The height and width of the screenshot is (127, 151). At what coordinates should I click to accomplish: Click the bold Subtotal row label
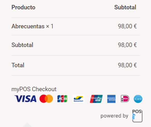(22, 45)
